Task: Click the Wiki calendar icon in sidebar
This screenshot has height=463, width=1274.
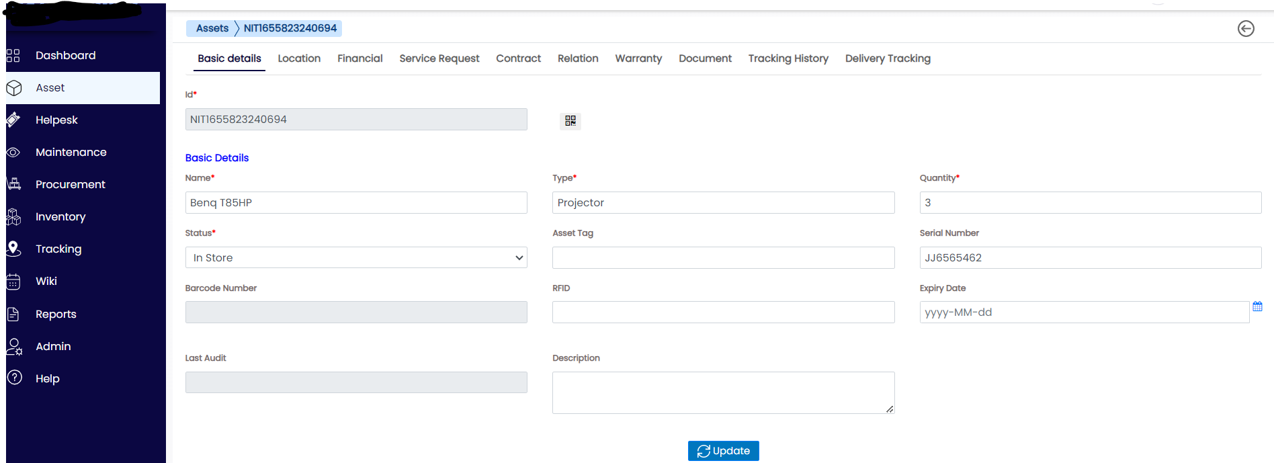Action: coord(13,282)
